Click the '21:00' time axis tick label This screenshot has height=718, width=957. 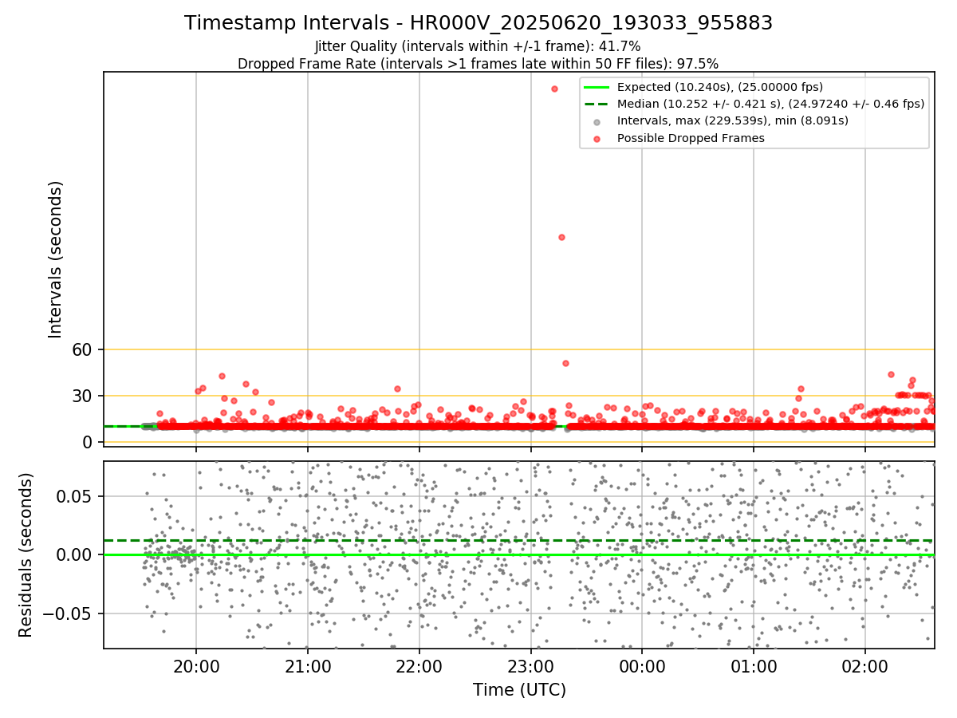click(308, 666)
